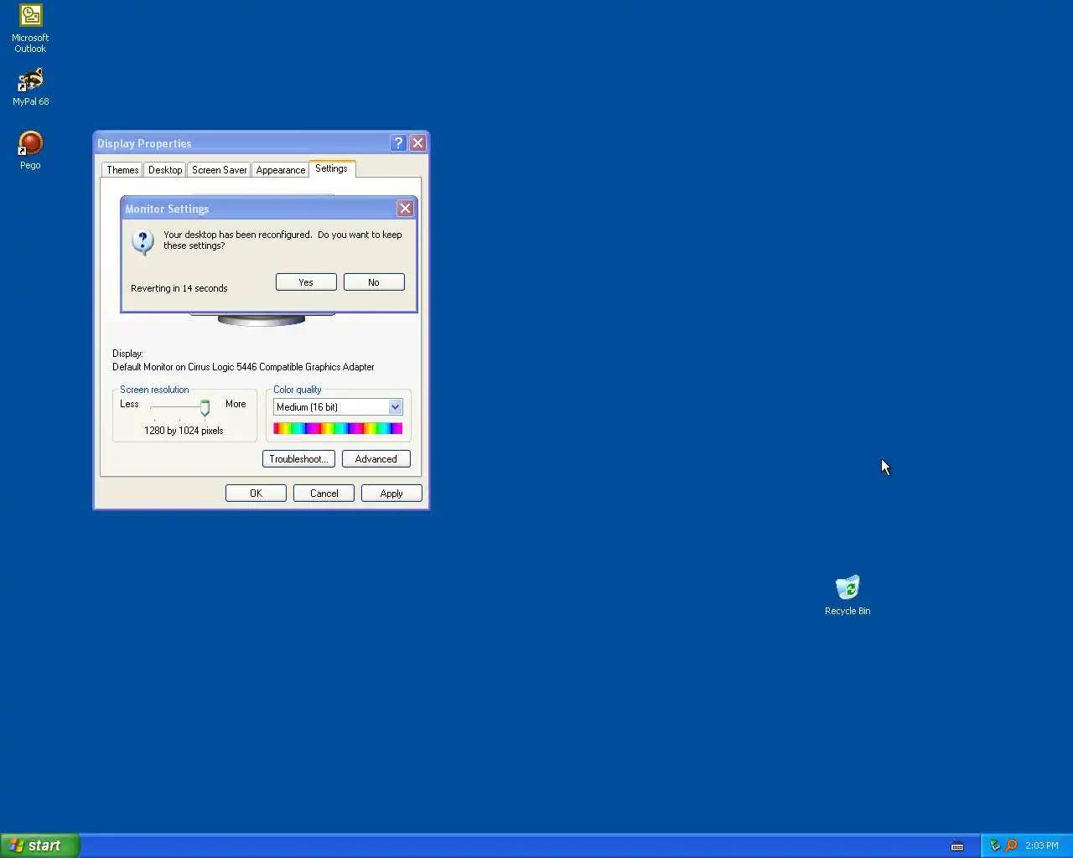The height and width of the screenshot is (858, 1073).
Task: Close the Display Properties window
Action: click(x=417, y=143)
